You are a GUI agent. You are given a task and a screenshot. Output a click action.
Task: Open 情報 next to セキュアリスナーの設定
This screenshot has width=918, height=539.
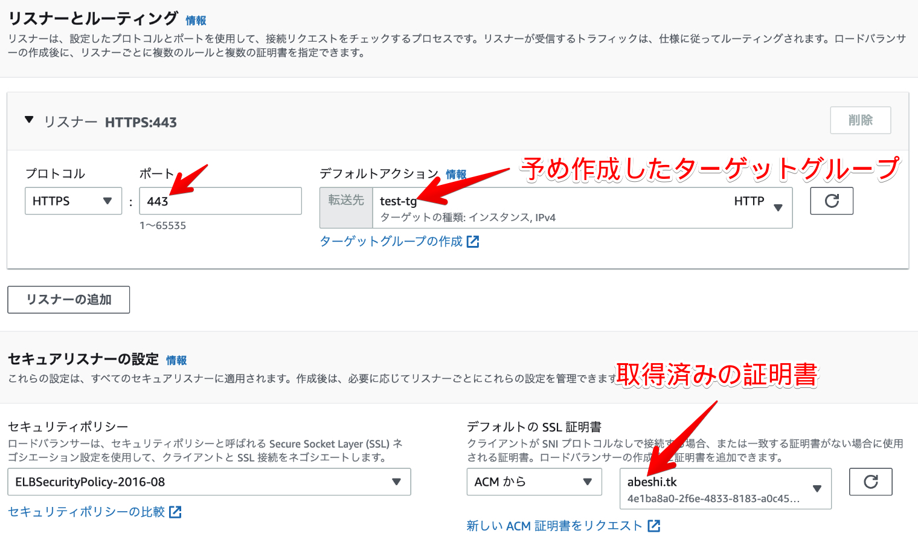click(x=176, y=360)
